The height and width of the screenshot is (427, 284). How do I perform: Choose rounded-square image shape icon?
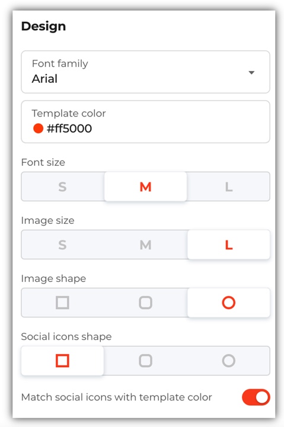(145, 303)
